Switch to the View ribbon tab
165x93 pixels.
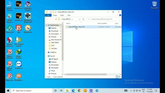[x=69, y=15]
